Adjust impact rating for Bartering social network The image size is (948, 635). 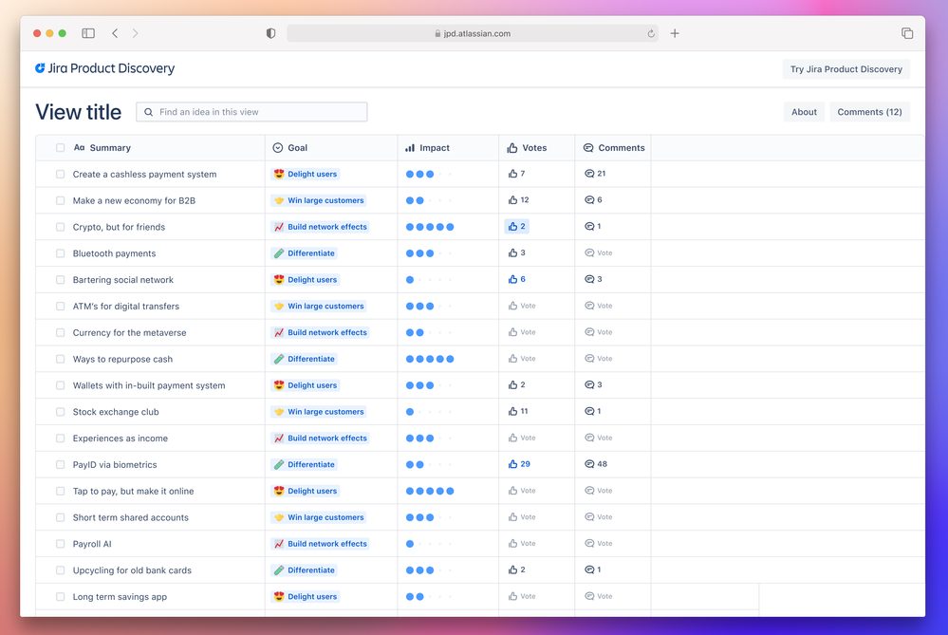430,279
